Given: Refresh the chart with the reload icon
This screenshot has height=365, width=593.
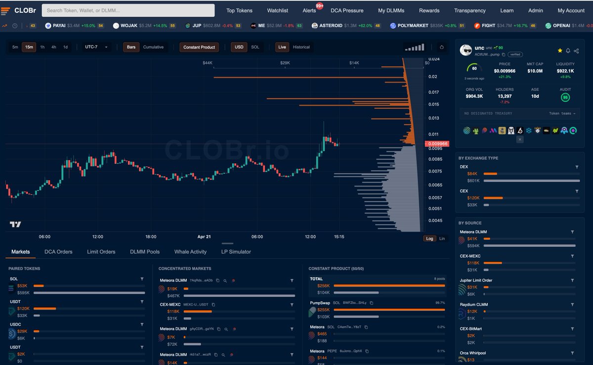Looking at the screenshot, I should pyautogui.click(x=441, y=47).
